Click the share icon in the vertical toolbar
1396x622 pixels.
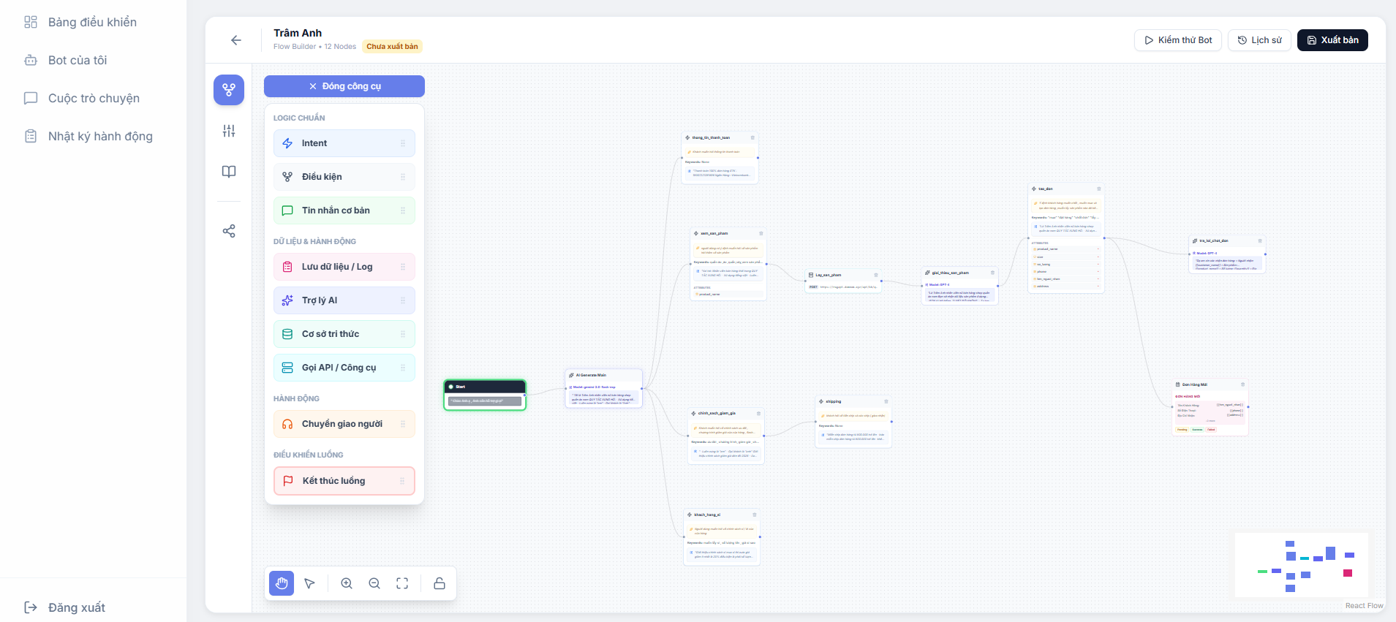coord(229,231)
